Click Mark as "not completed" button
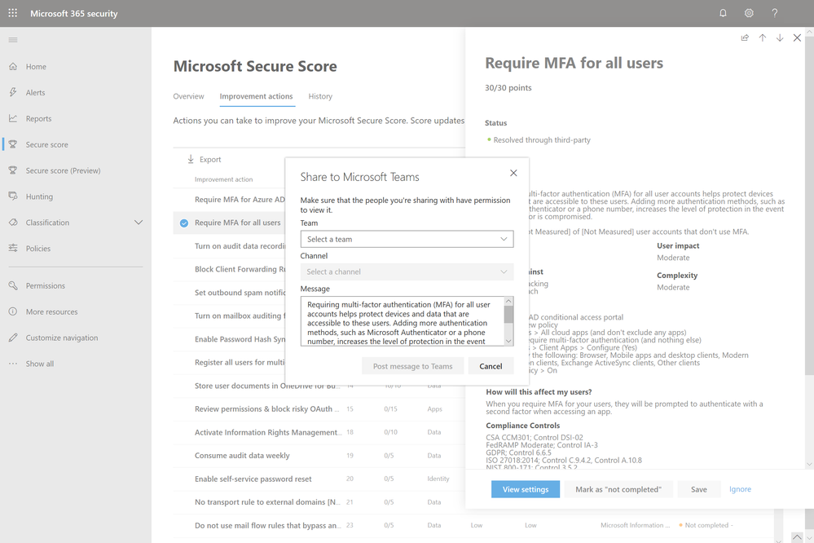Screen dimensions: 814x543 [x=618, y=489]
